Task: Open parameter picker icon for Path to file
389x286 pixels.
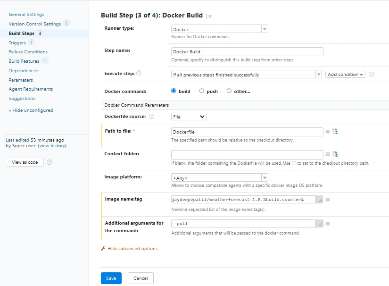Action: click(x=328, y=132)
